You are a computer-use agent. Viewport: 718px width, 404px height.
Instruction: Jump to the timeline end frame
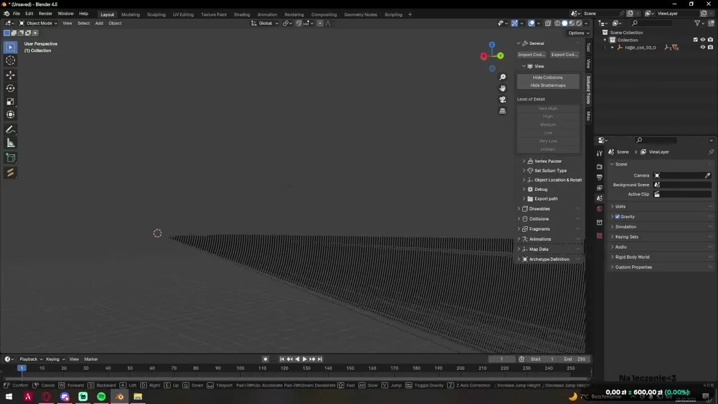320,359
